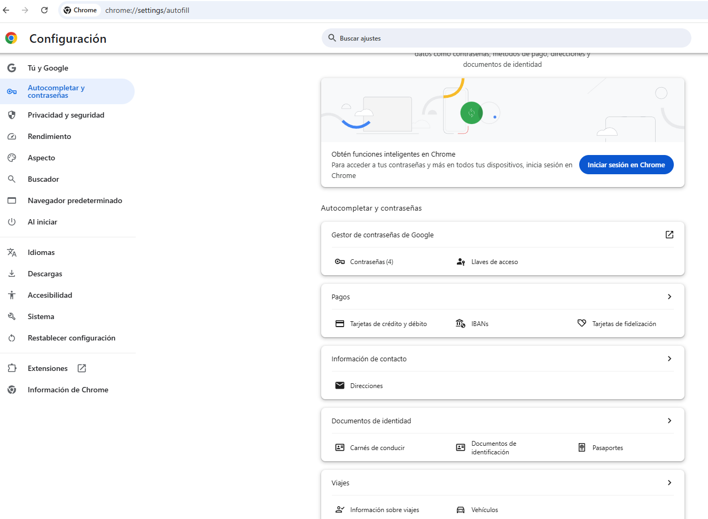Image resolution: width=708 pixels, height=519 pixels.
Task: Click the Google G icon in sidebar
Action: point(12,68)
